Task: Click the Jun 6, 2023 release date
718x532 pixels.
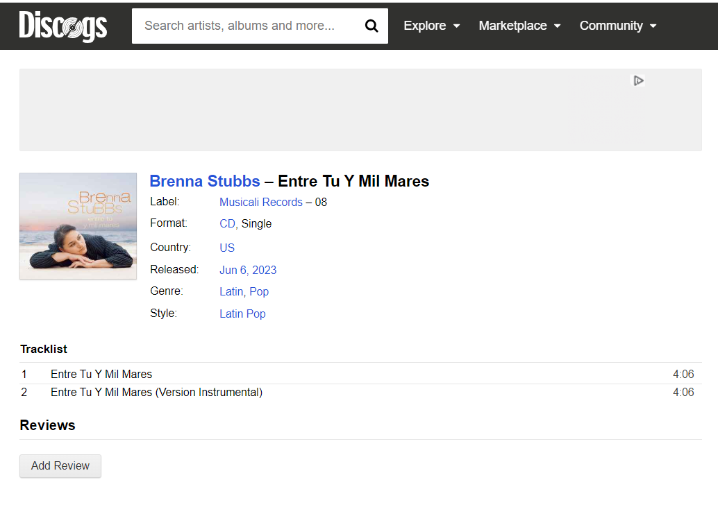Action: tap(248, 270)
